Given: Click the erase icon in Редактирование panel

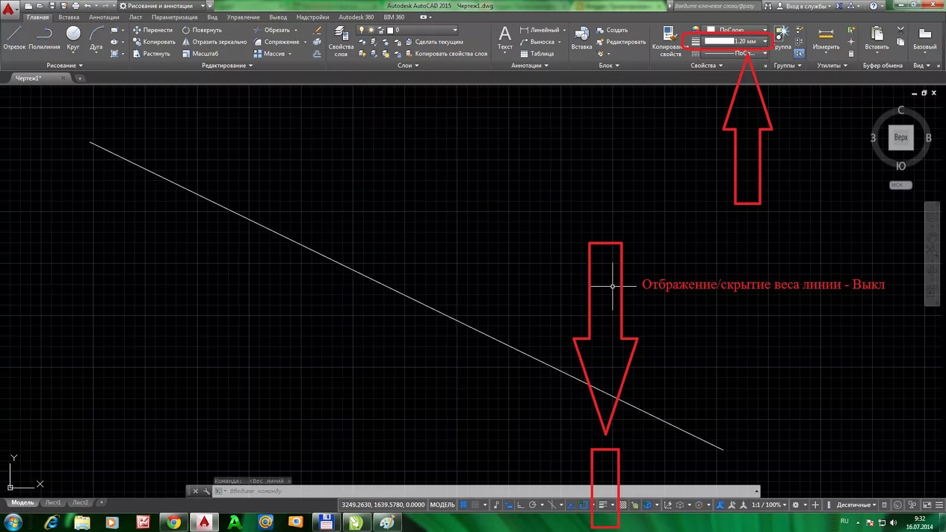Looking at the screenshot, I should [318, 30].
